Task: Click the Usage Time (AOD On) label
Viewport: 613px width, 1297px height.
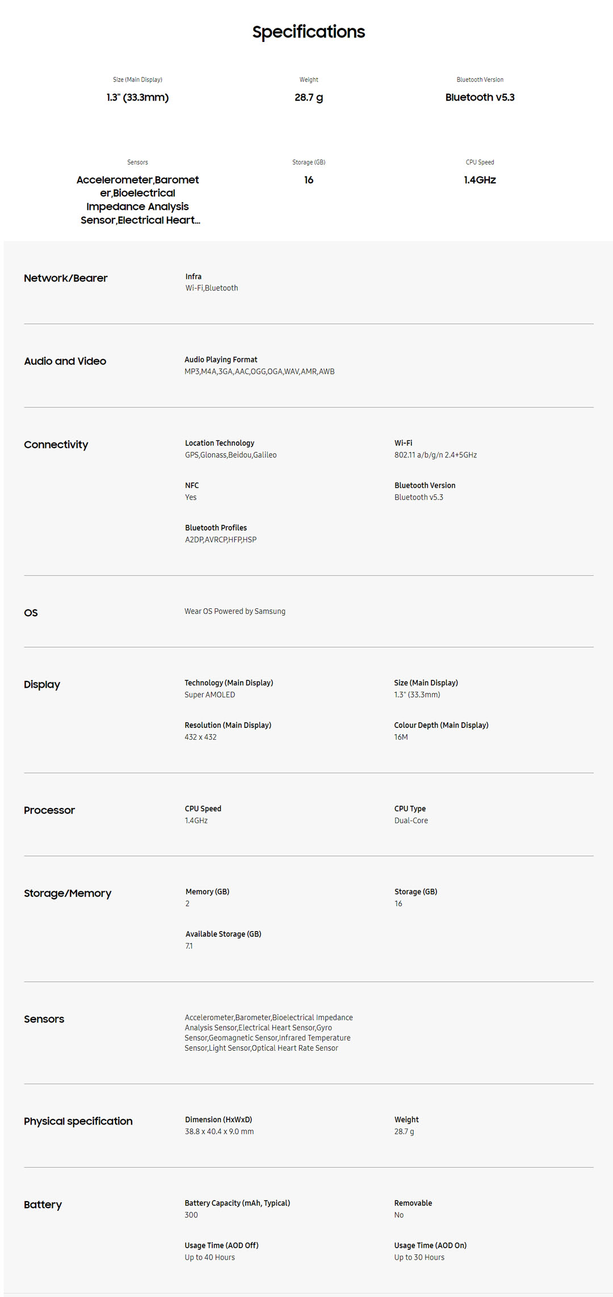Action: 430,1245
